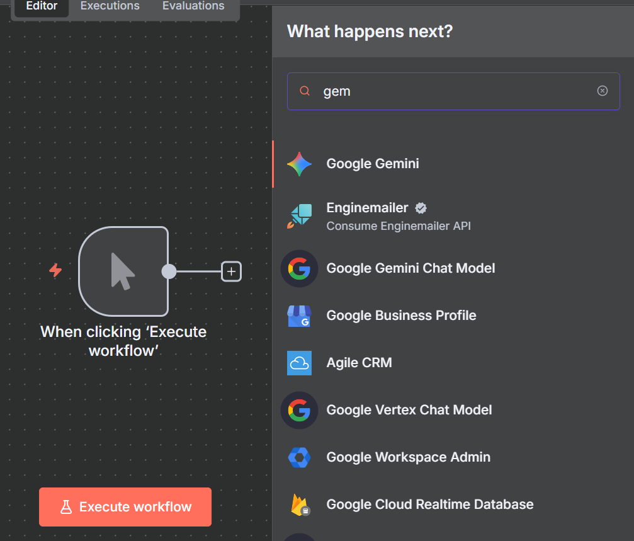Switch to the Editor tab
Screen dimensions: 634x541
pos(42,6)
